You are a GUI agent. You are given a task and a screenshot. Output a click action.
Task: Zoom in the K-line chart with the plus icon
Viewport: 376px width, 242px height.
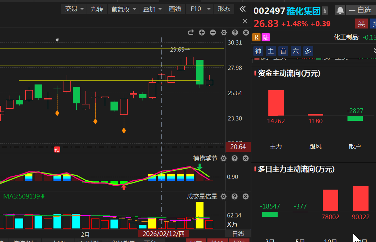(202, 32)
